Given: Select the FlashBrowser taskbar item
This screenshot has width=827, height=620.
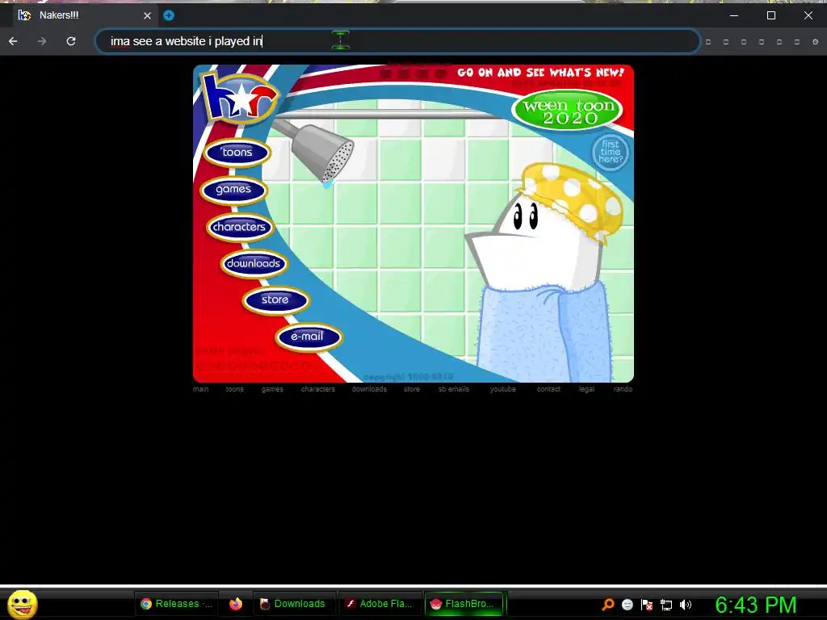Looking at the screenshot, I should coord(464,604).
